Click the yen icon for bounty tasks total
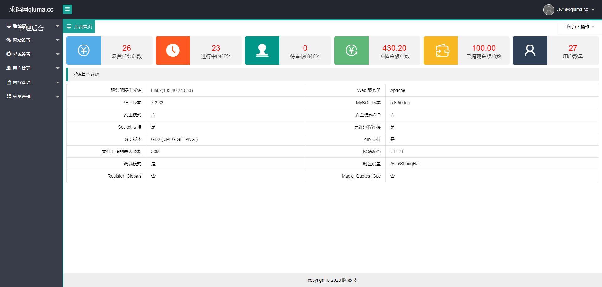This screenshot has width=602, height=287. [84, 50]
